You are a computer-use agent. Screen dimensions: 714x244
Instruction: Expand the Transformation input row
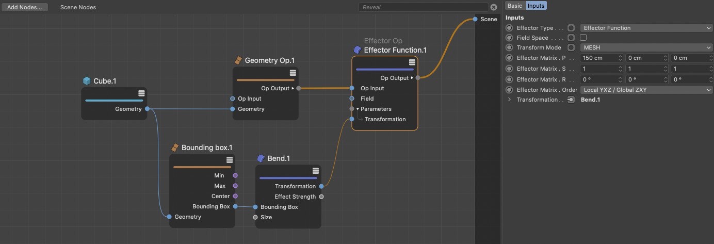tap(510, 100)
